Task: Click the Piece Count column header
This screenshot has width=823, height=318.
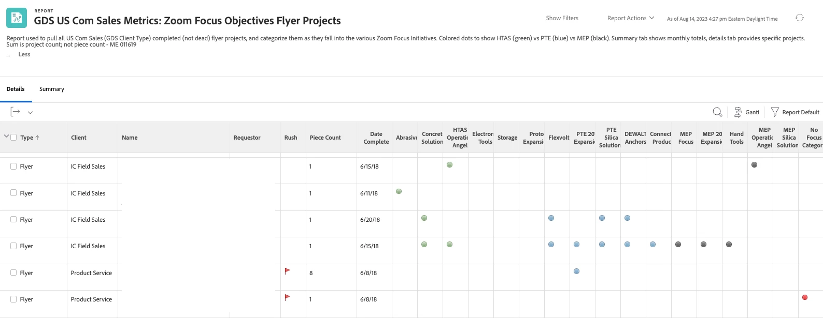Action: point(325,138)
